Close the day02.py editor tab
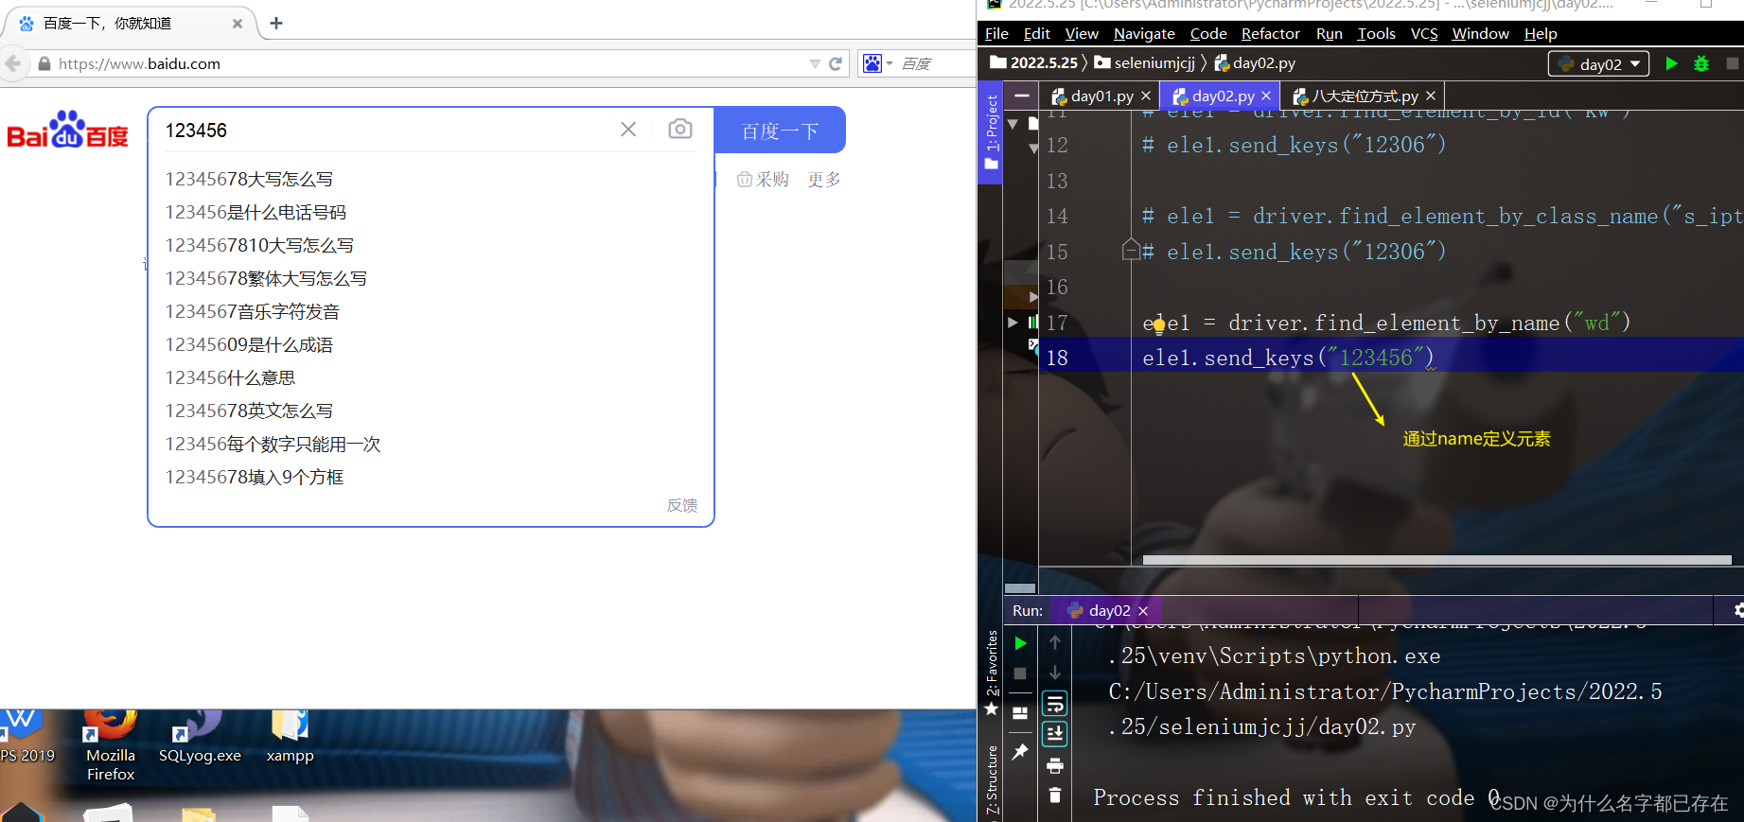The height and width of the screenshot is (822, 1744). click(1266, 96)
